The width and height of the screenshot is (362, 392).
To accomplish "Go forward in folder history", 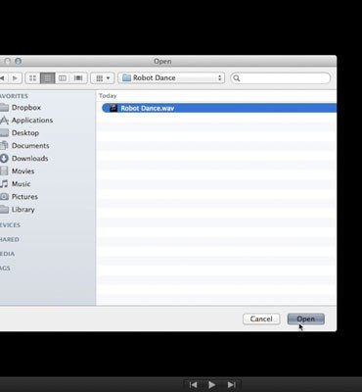I will click(x=15, y=78).
